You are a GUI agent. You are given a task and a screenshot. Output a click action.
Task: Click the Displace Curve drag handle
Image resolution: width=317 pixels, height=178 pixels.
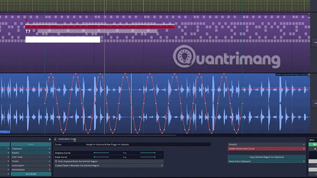[124, 153]
